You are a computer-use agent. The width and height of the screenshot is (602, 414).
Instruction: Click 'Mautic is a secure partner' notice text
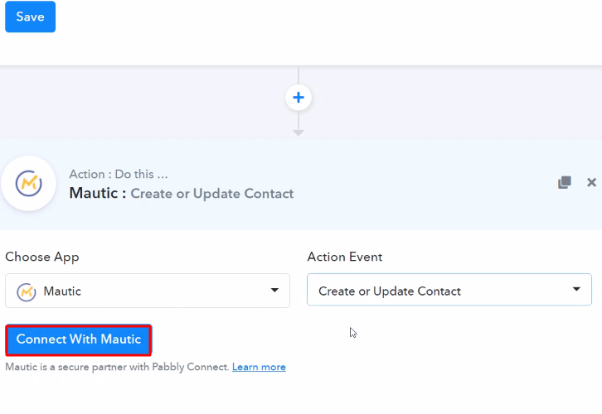point(116,367)
